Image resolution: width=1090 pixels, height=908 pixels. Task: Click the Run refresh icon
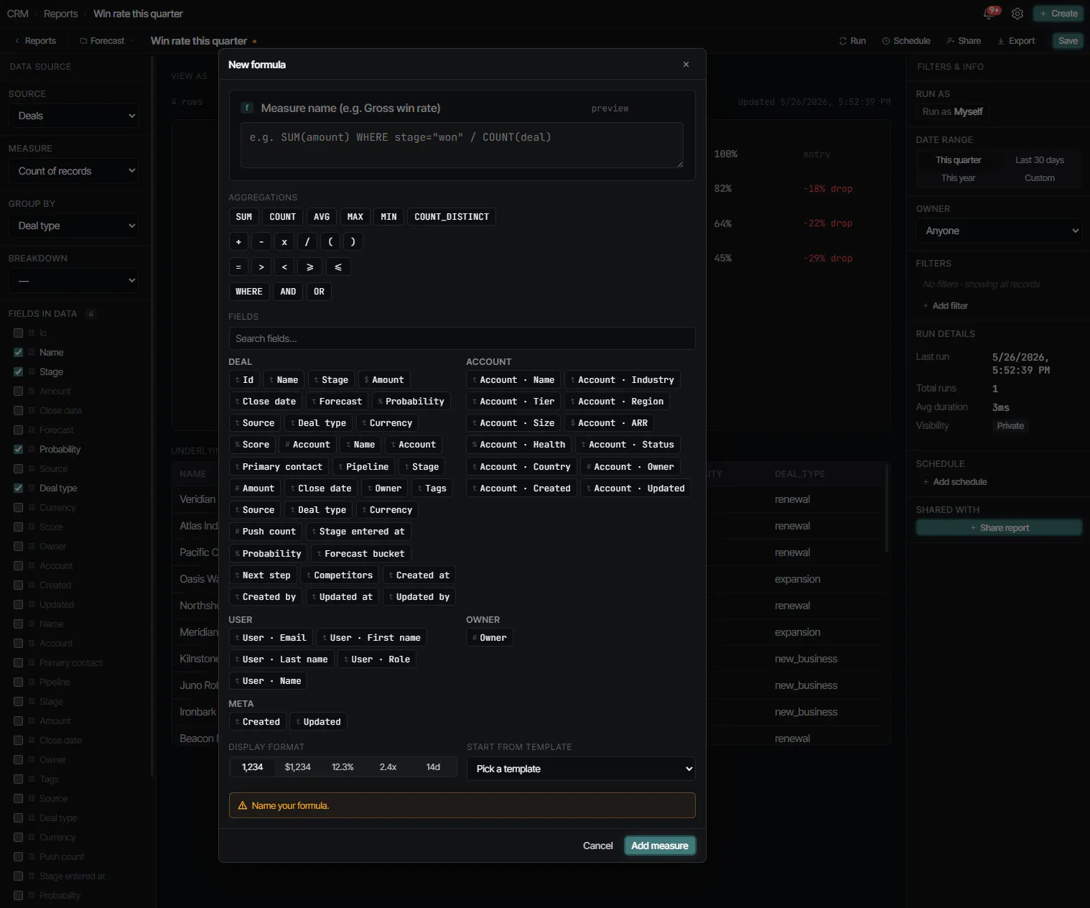(843, 41)
